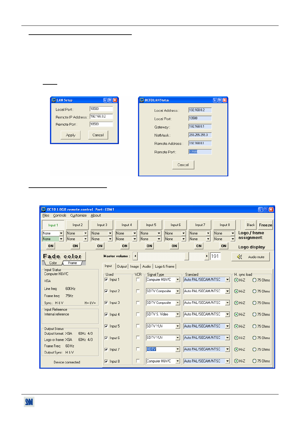Click the page footer company logo
Screen dimensions: 300x425
29,402
